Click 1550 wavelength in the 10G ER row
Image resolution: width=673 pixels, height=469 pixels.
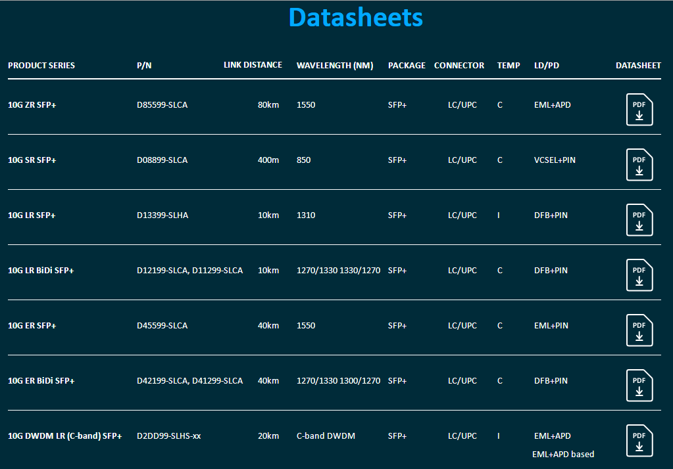(x=306, y=326)
